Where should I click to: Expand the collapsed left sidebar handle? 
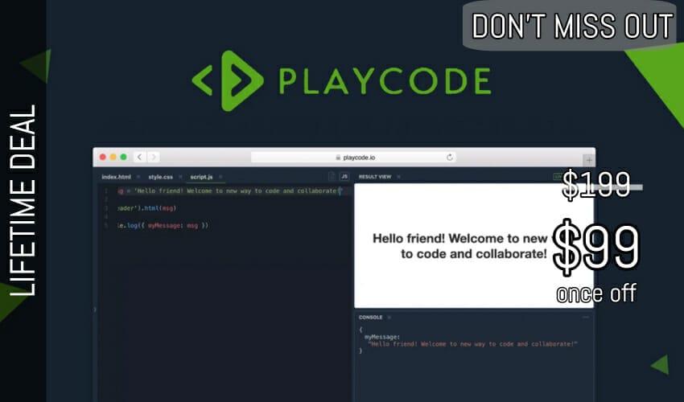95,309
